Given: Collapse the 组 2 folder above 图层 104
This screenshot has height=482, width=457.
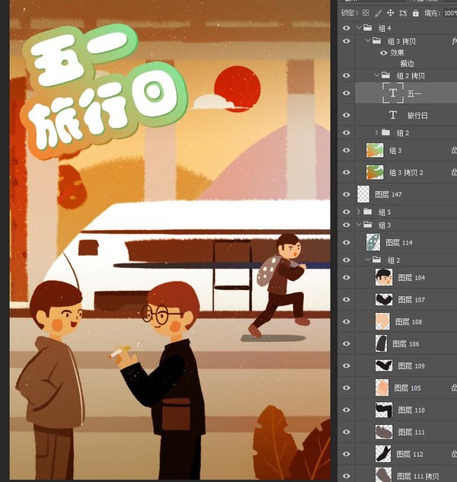Looking at the screenshot, I should point(367,260).
